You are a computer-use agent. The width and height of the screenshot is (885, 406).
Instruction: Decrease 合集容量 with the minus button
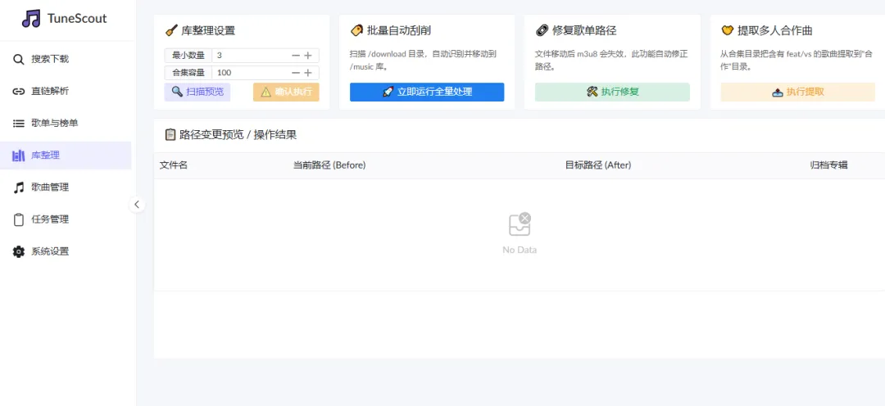pos(296,73)
